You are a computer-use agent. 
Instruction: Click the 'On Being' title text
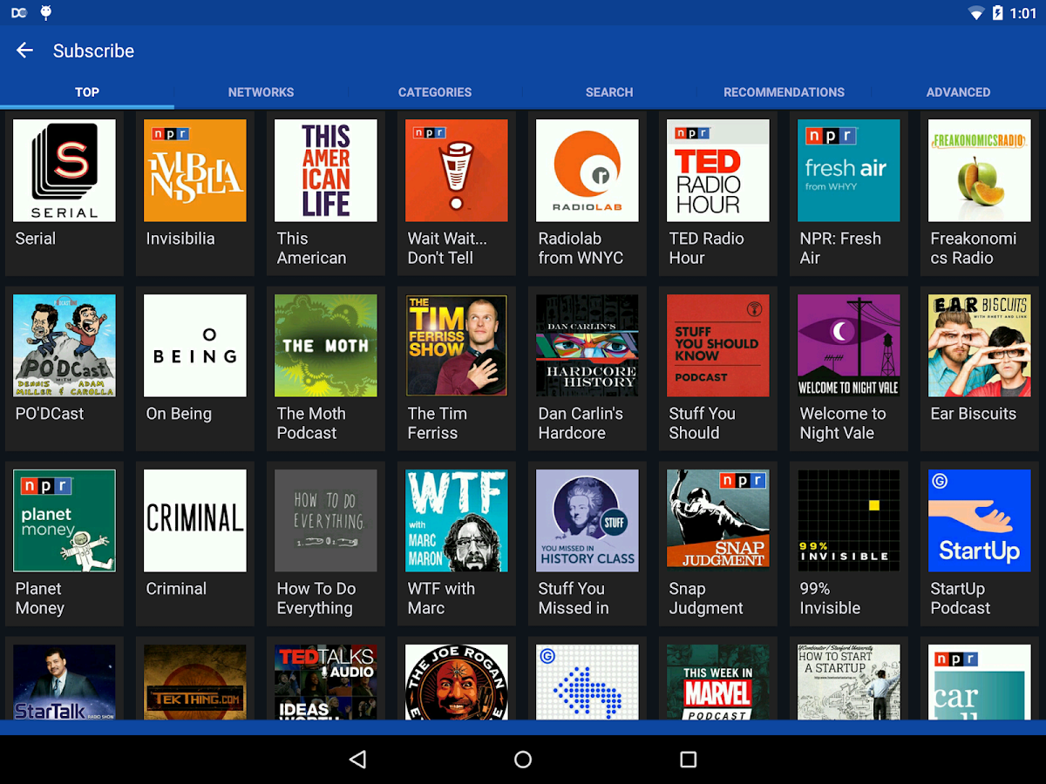[179, 415]
